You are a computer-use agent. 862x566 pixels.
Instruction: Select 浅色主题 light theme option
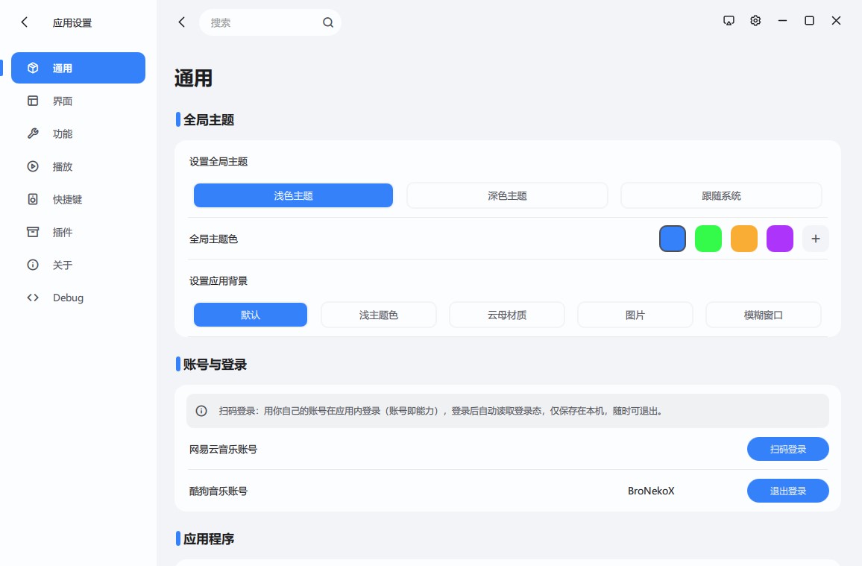click(x=293, y=195)
